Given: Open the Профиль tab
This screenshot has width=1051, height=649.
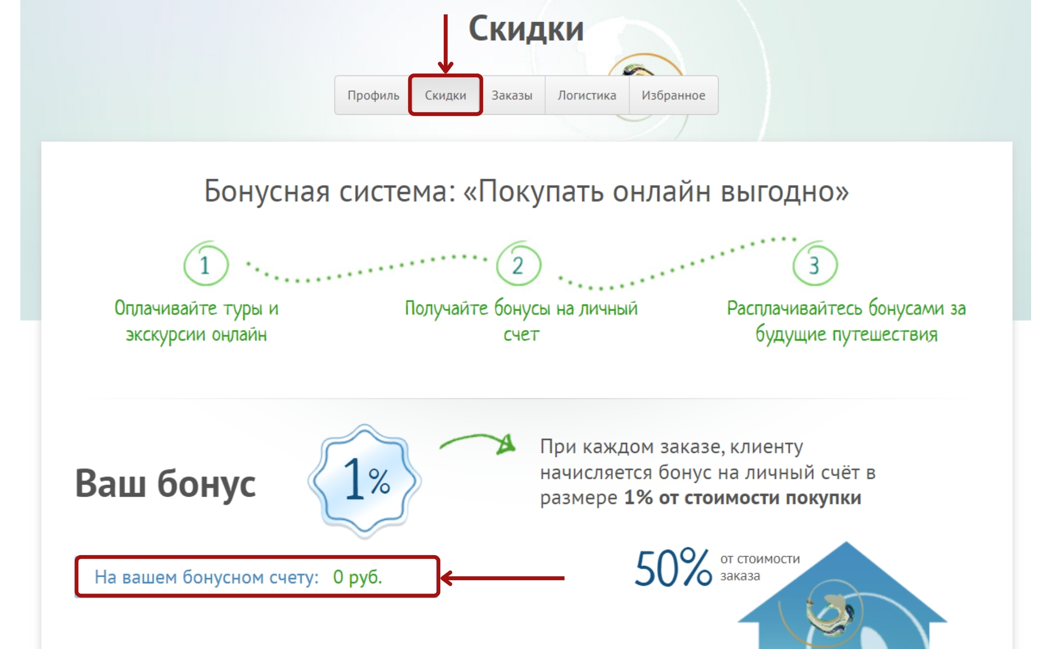Looking at the screenshot, I should coord(373,95).
